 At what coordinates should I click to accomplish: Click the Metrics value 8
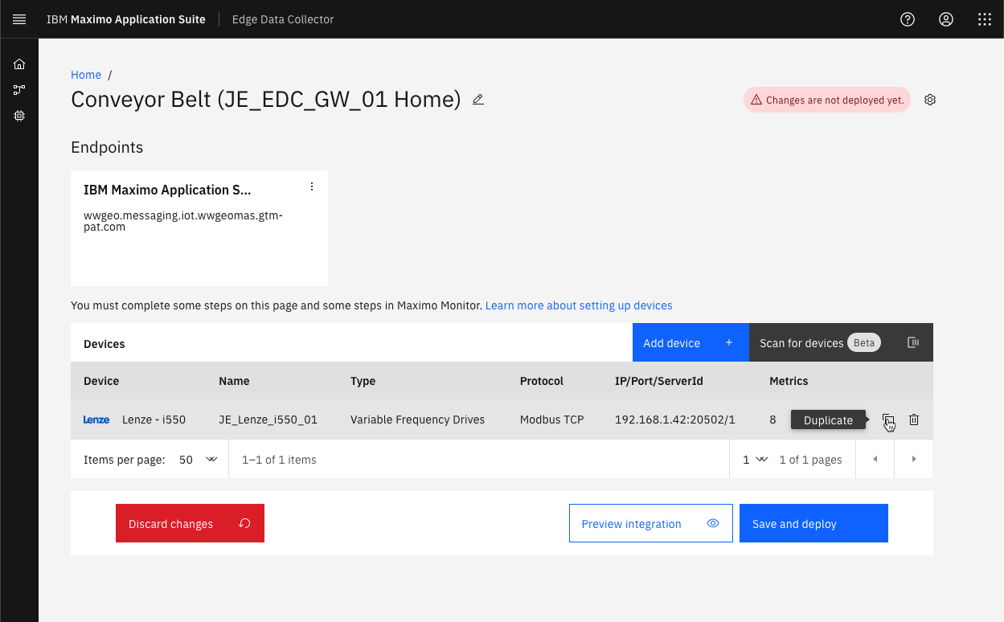coord(772,419)
